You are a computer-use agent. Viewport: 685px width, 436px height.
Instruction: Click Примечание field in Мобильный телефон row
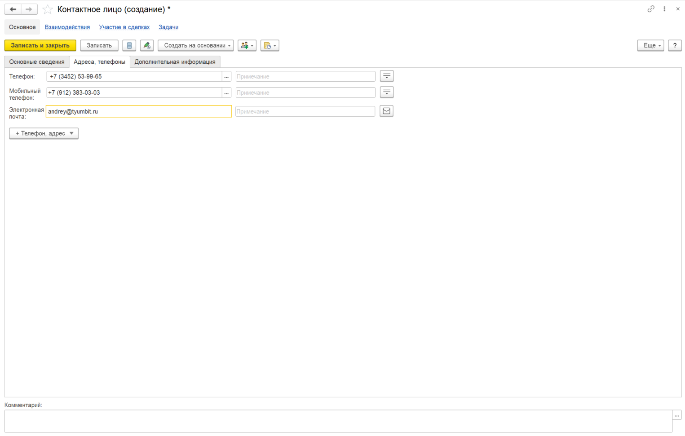coord(305,92)
